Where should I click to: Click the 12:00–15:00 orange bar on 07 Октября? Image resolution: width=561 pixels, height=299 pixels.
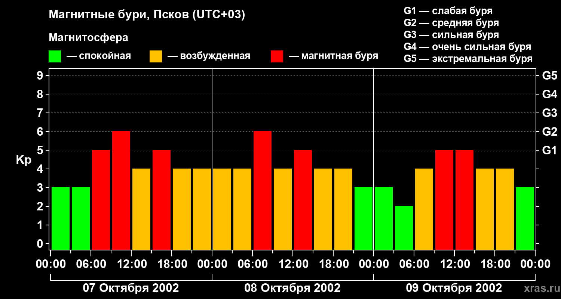[x=141, y=209]
